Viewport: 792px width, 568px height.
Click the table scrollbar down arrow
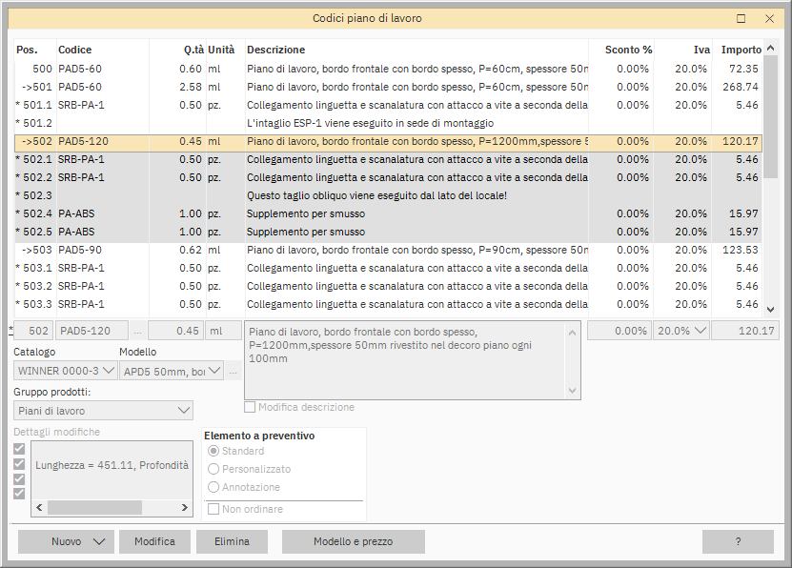pos(770,310)
